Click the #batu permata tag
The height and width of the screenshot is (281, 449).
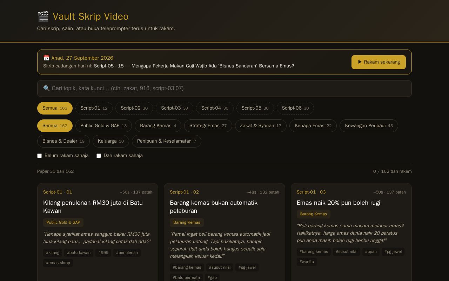(x=186, y=277)
